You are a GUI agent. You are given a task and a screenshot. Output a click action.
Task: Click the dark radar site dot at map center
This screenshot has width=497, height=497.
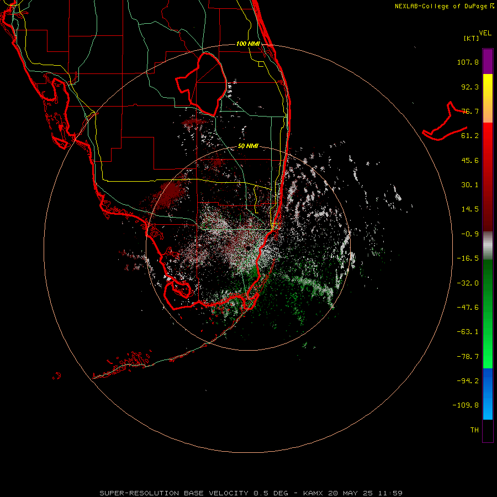click(x=248, y=247)
